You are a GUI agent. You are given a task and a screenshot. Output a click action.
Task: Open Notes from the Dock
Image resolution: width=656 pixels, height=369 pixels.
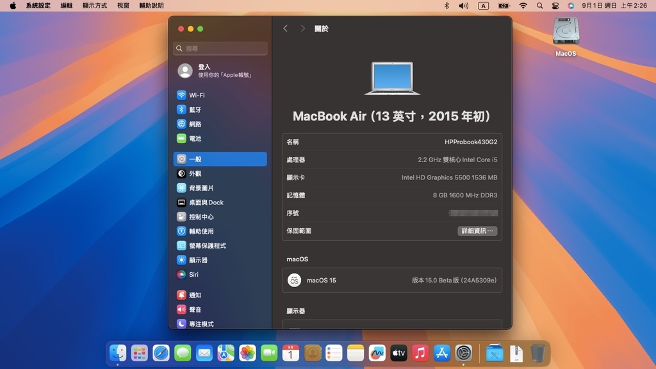pyautogui.click(x=356, y=353)
